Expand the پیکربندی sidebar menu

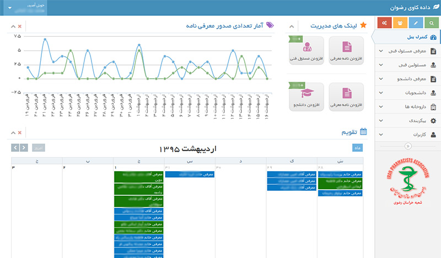407,120
